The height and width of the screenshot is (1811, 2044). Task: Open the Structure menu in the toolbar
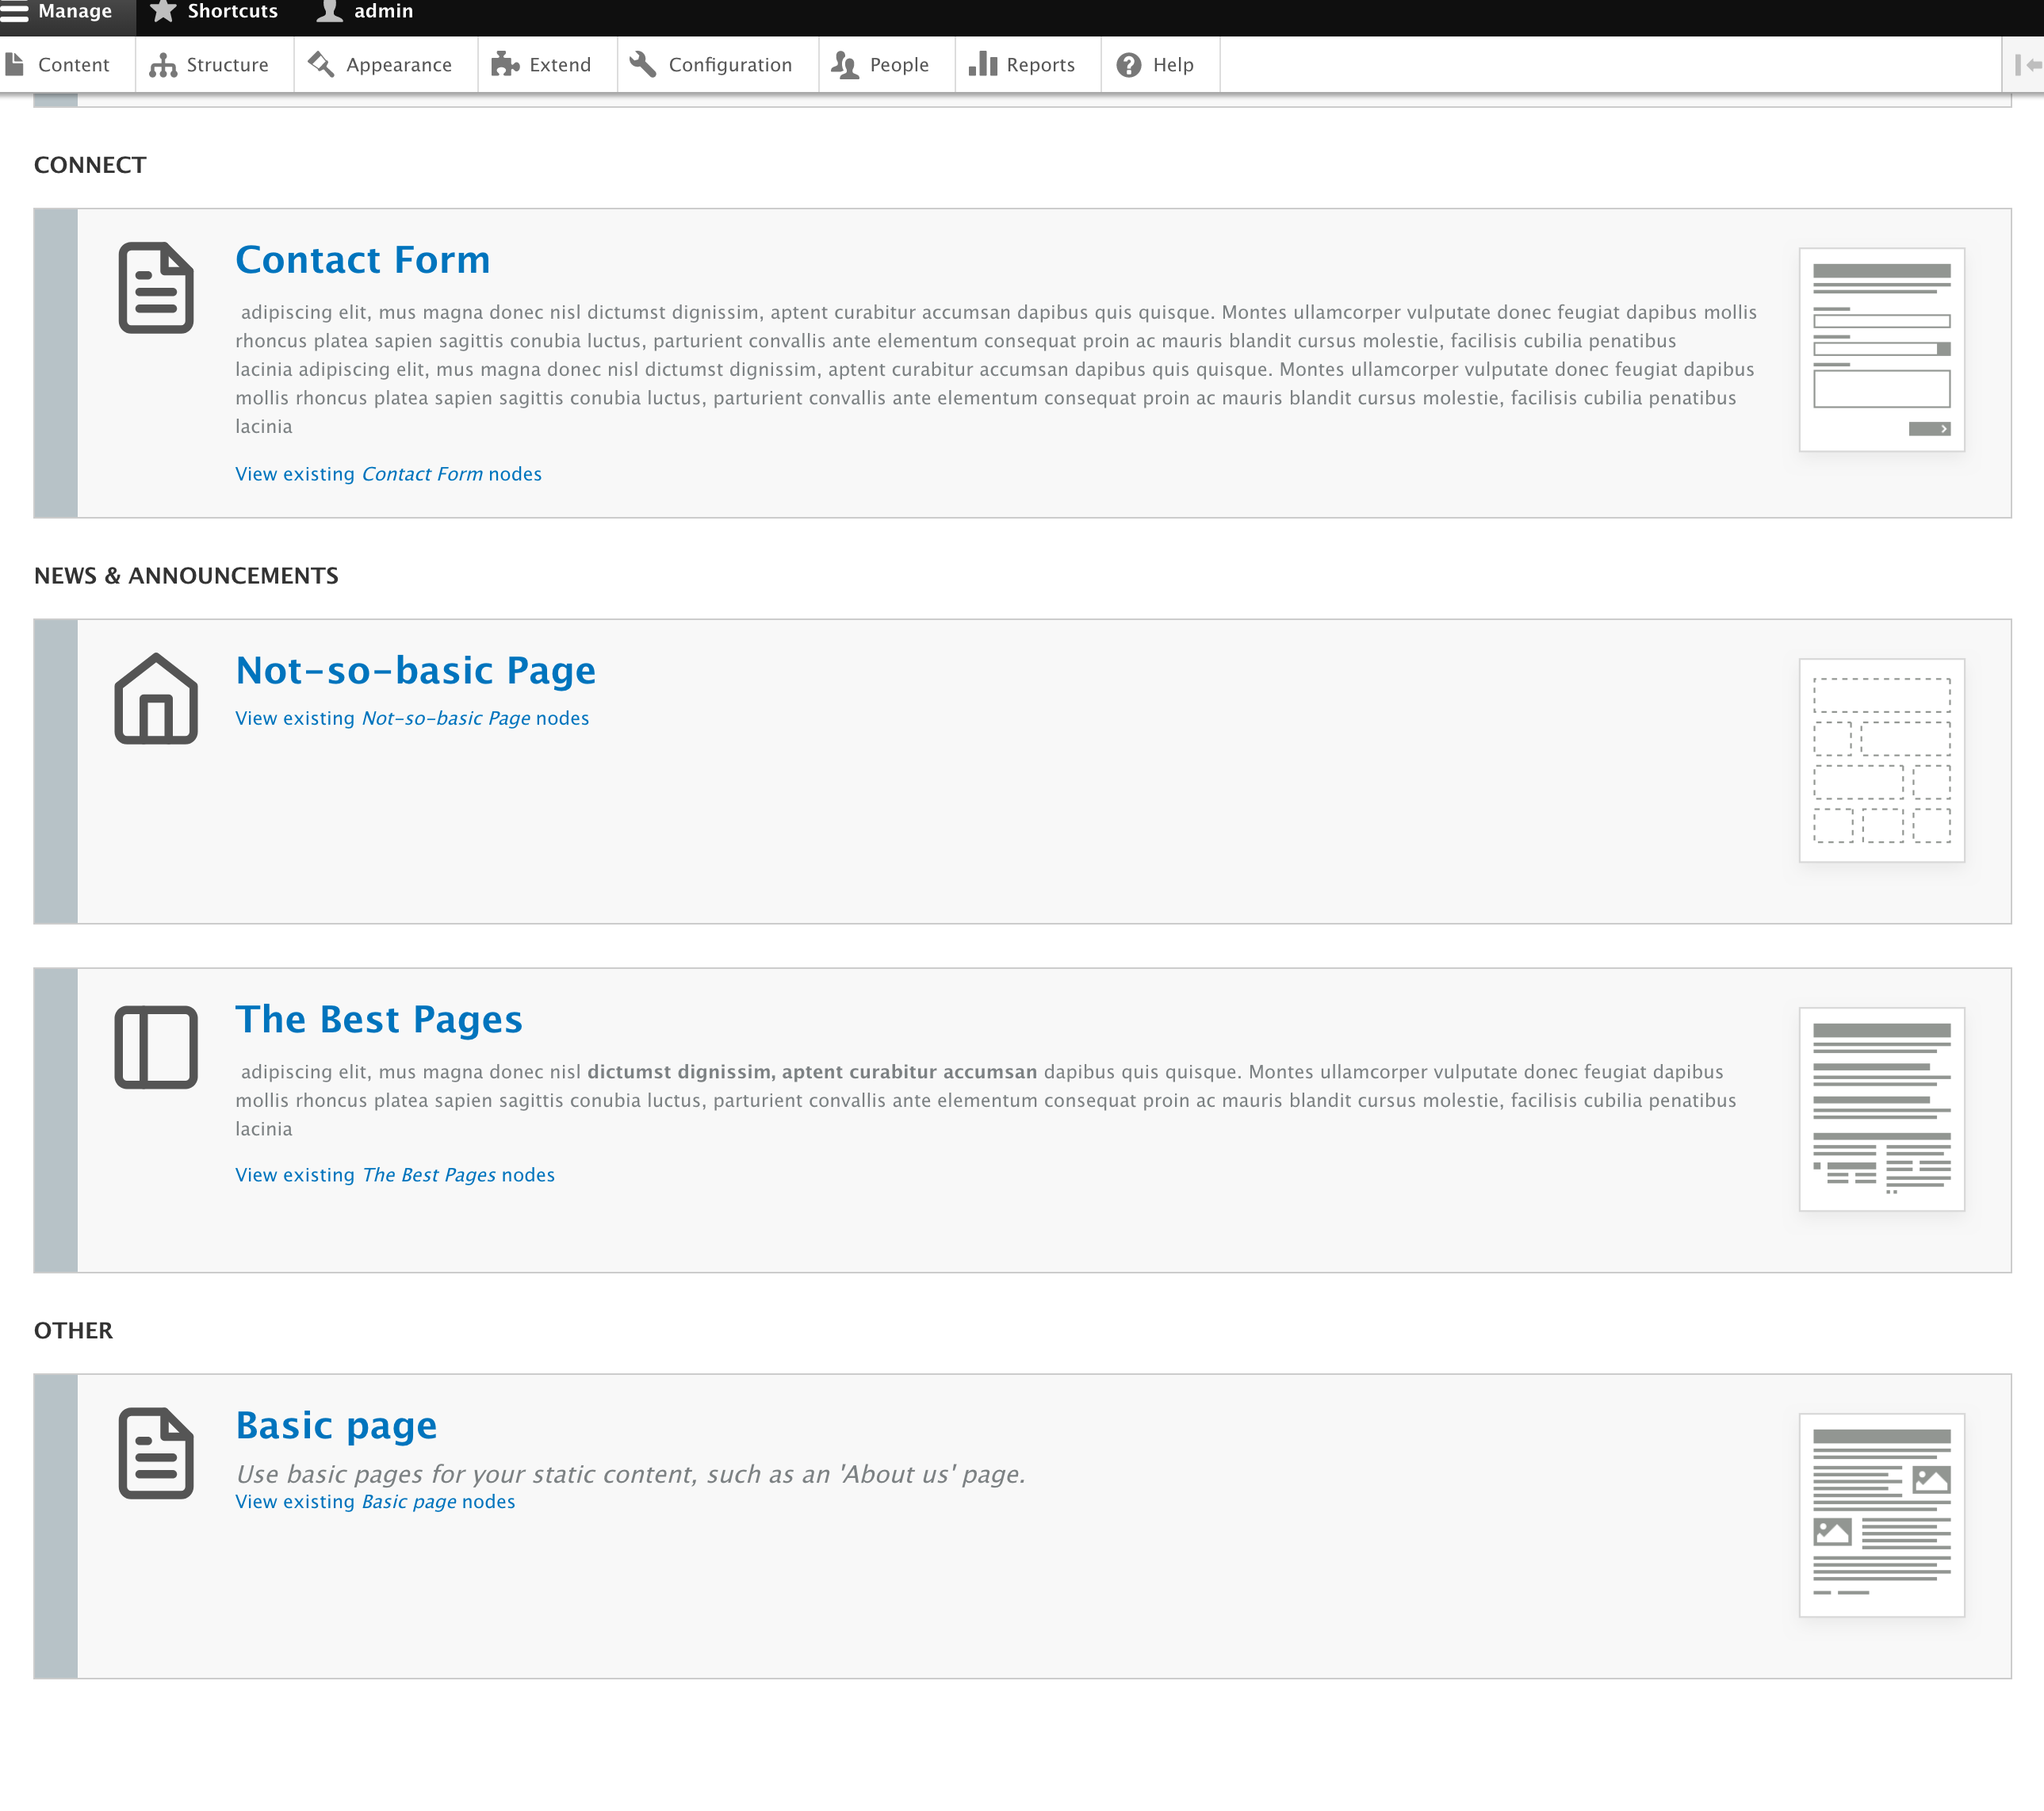coord(210,65)
